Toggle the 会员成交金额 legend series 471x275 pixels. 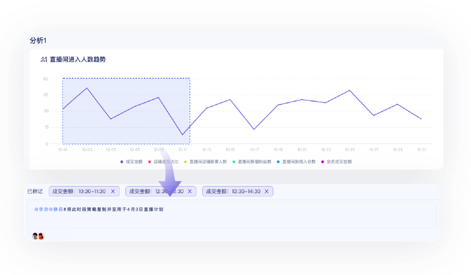tap(336, 162)
